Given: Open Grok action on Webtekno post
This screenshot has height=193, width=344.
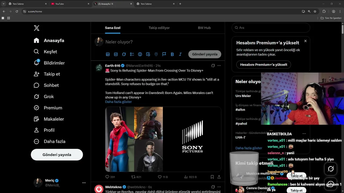Looking at the screenshot, I should pyautogui.click(x=213, y=187).
